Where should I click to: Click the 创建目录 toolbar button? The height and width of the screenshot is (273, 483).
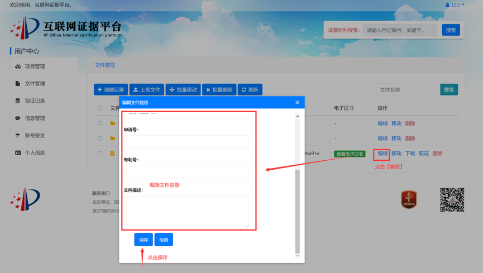(x=111, y=90)
